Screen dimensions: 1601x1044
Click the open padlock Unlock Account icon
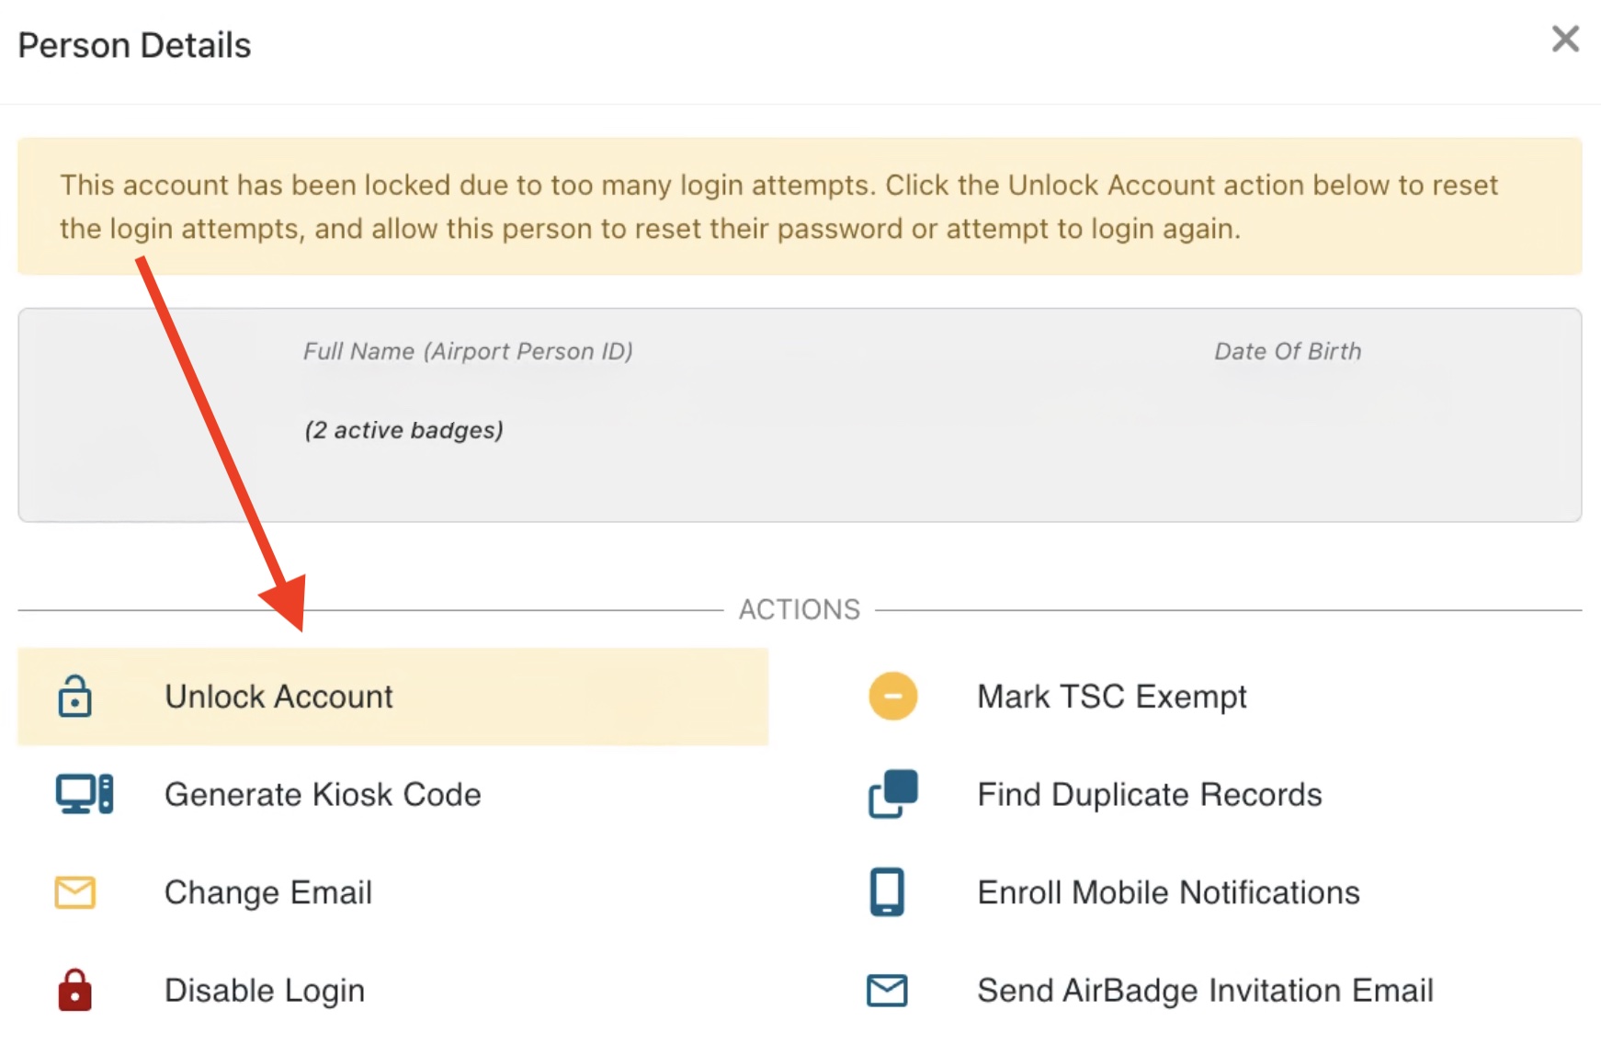coord(74,697)
